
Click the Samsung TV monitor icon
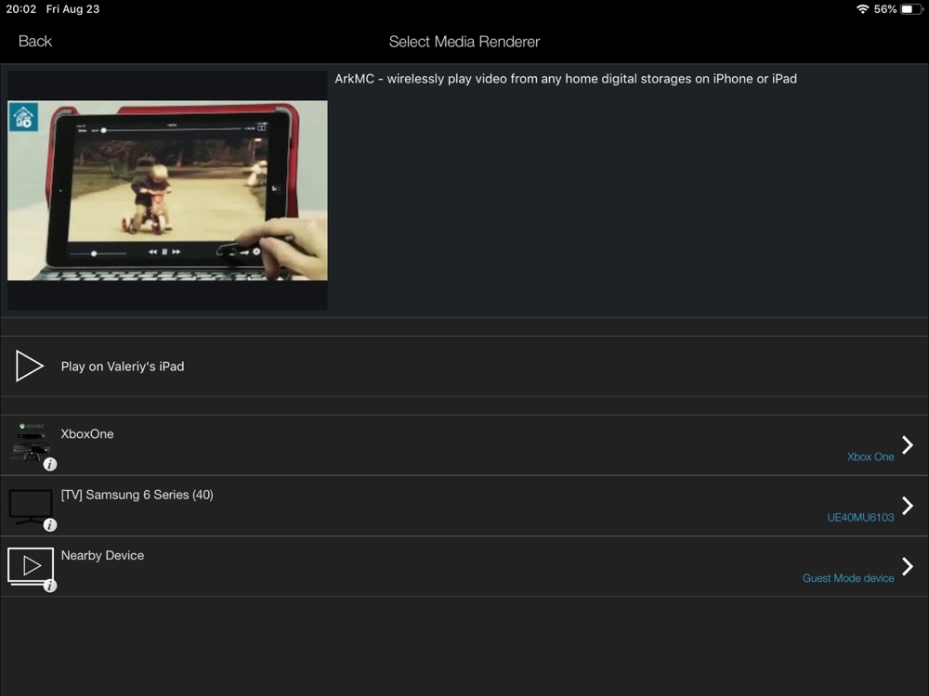[31, 506]
